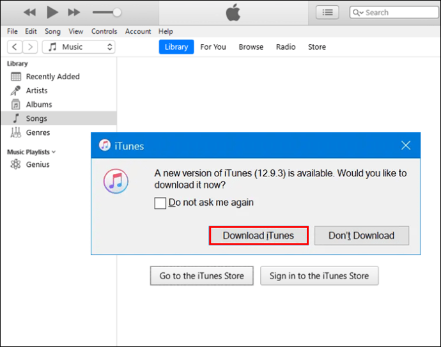Click the Don't Download button
The height and width of the screenshot is (347, 441).
[x=361, y=235]
